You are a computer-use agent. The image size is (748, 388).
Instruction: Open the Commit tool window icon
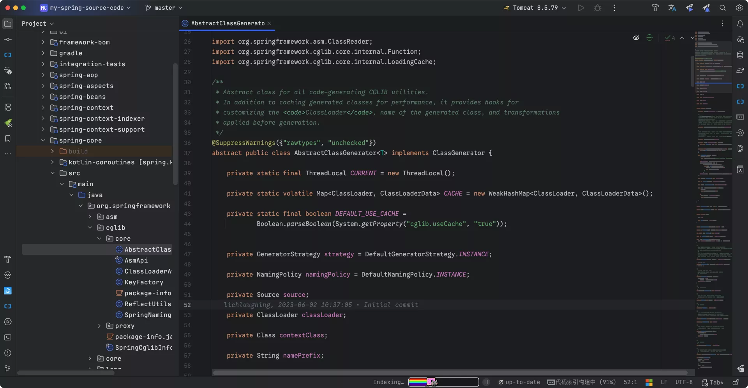8,39
